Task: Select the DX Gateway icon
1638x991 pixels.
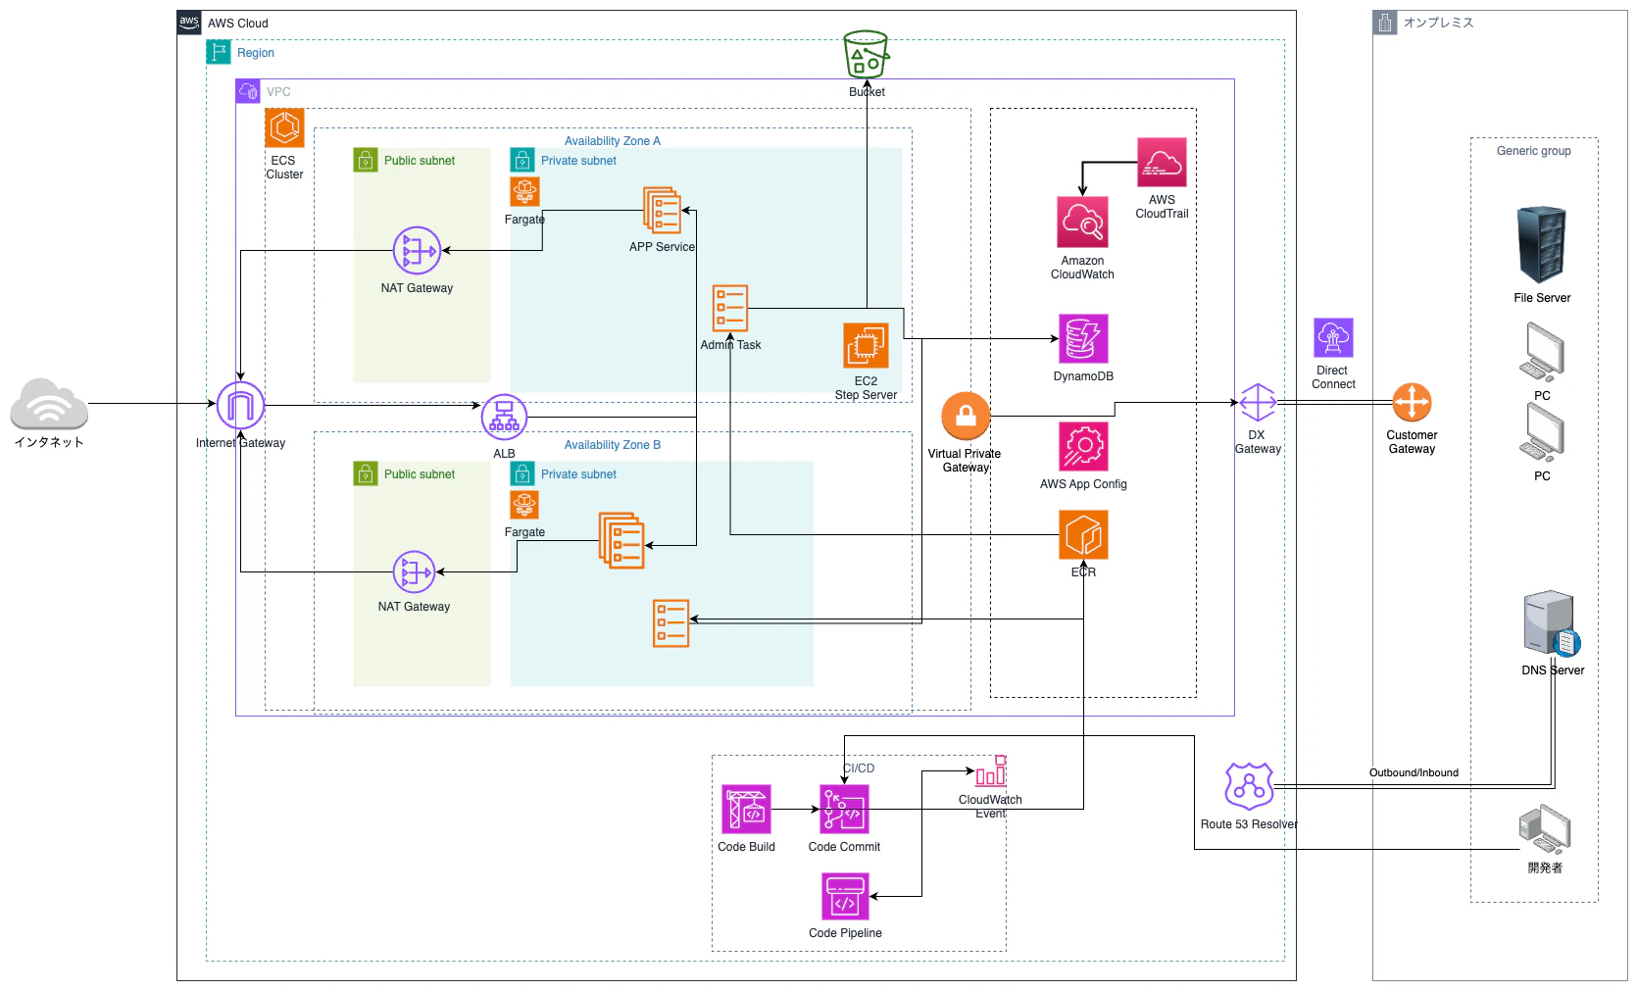Action: 1258,403
